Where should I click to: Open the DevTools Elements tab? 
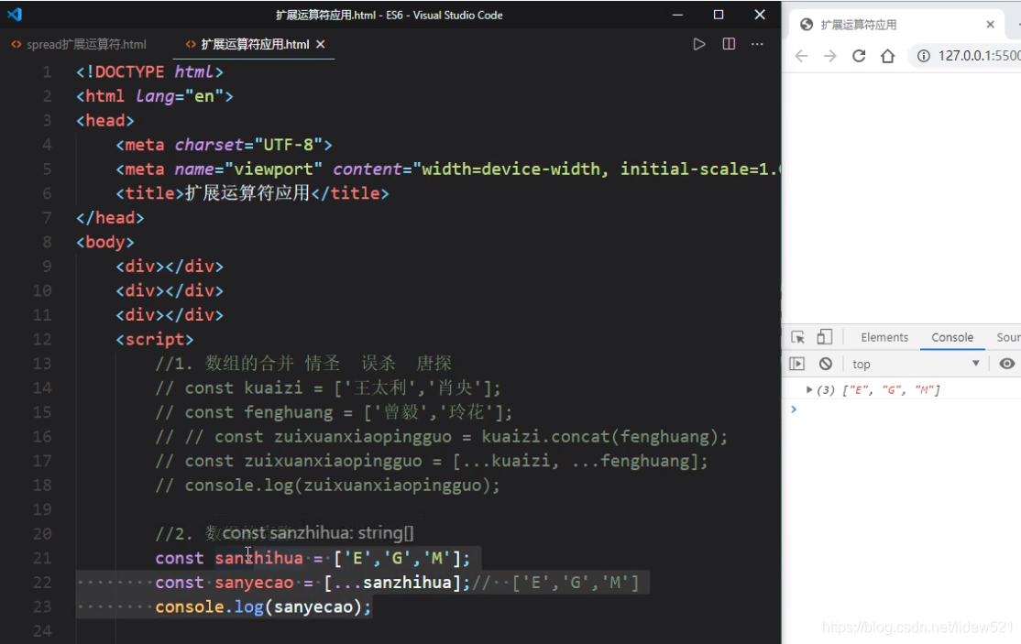[884, 337]
